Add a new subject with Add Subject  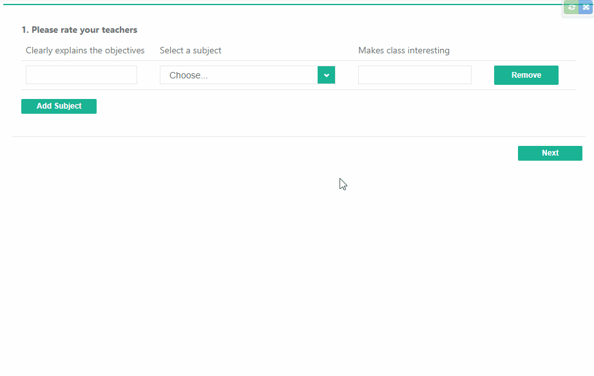pyautogui.click(x=59, y=106)
